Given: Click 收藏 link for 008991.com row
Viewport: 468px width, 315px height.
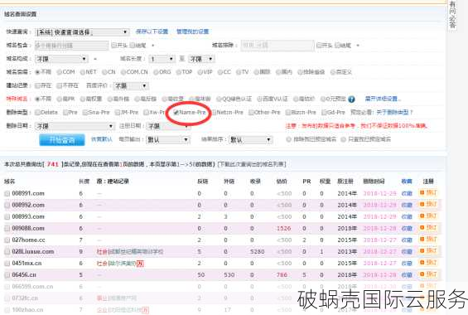Looking at the screenshot, I should (407, 193).
